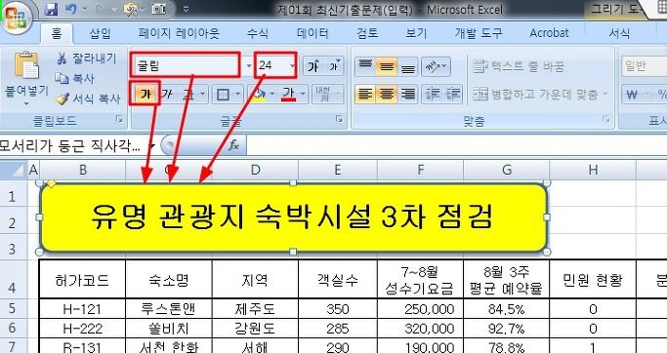Decrease indent icon
This screenshot has width=667, height=353.
[433, 94]
